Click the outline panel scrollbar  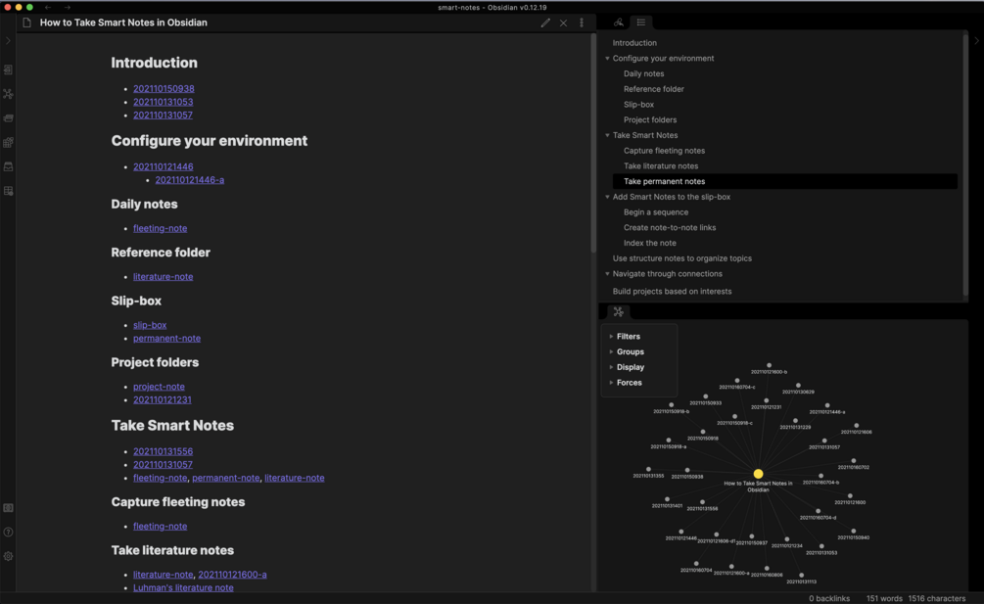(965, 166)
